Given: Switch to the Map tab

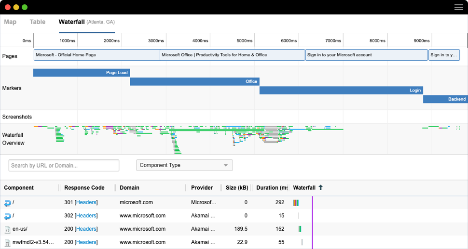Looking at the screenshot, I should [10, 22].
